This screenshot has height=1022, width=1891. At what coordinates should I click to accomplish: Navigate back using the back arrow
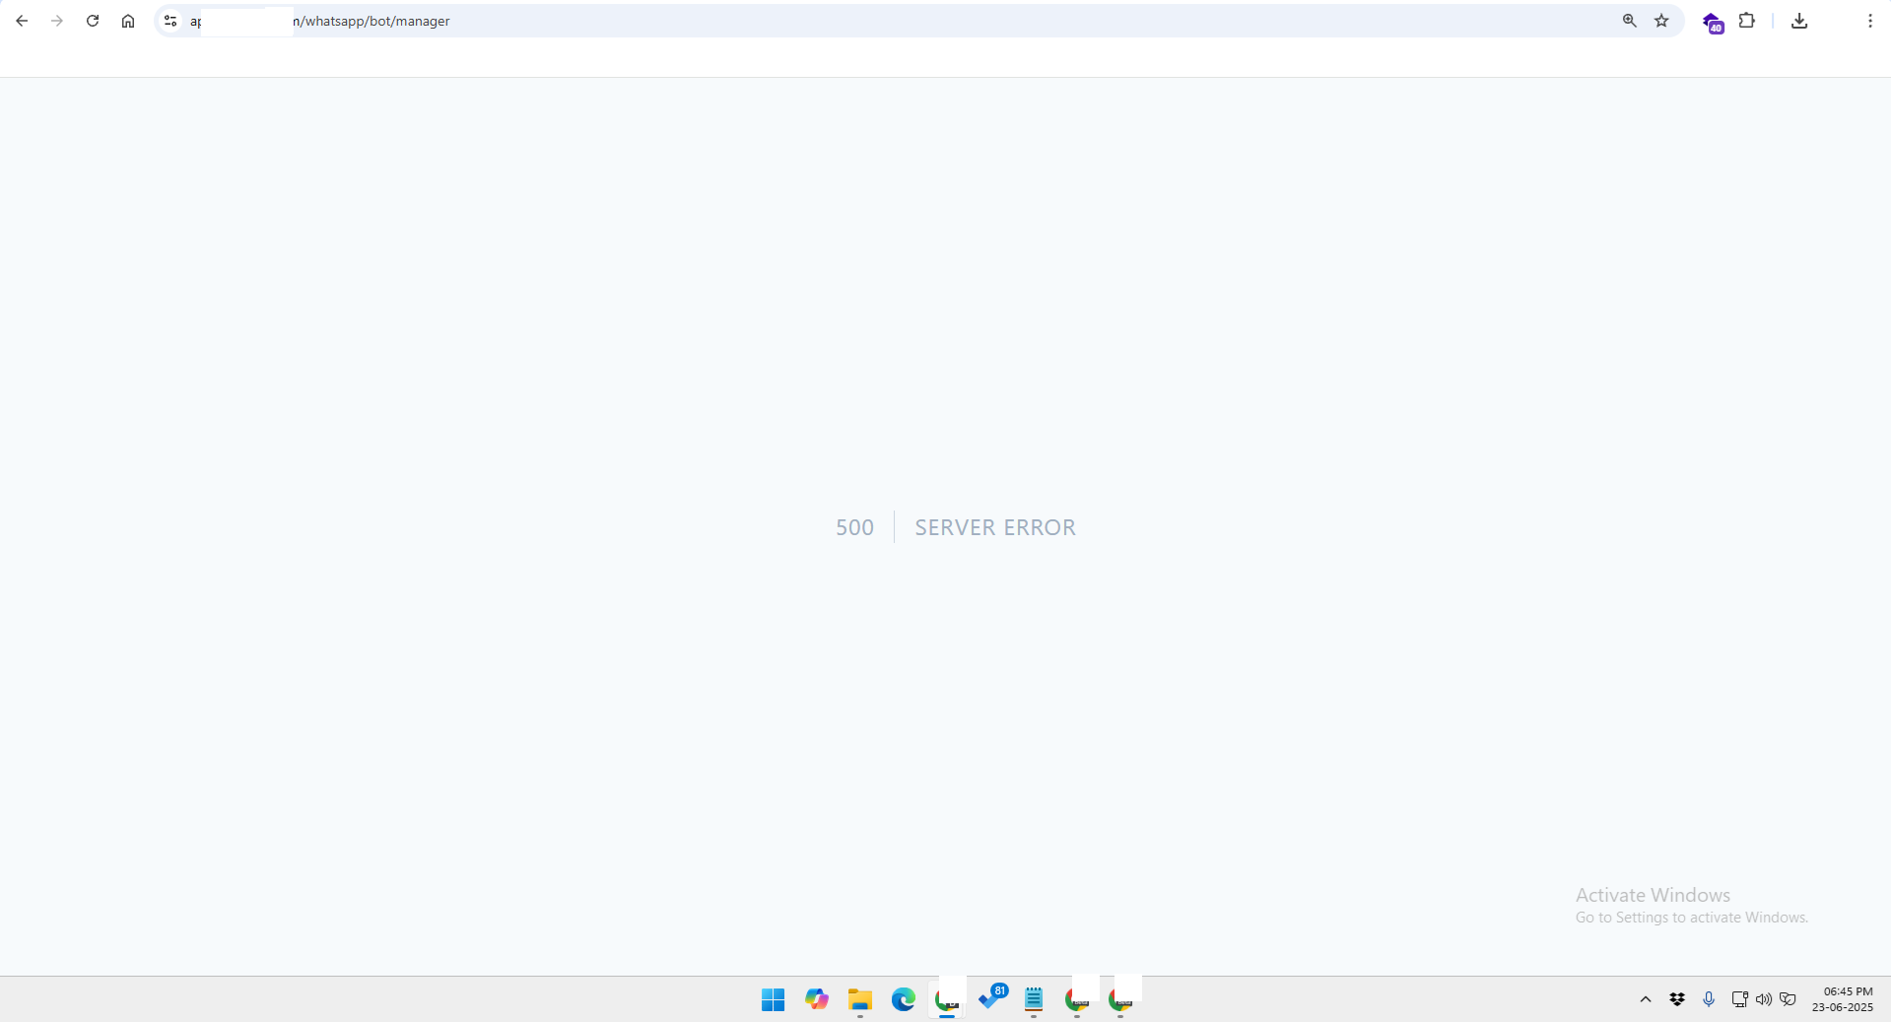(x=22, y=21)
